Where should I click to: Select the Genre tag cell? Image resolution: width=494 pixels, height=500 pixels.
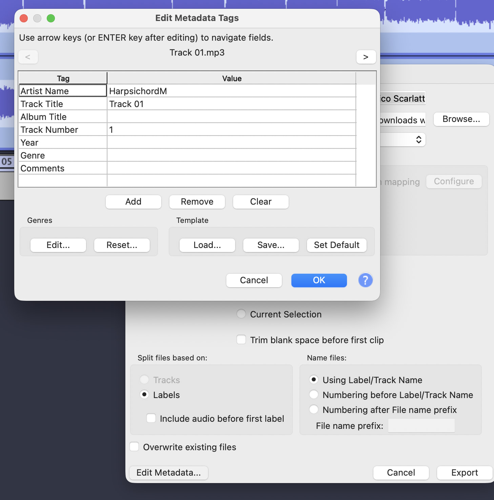click(63, 155)
